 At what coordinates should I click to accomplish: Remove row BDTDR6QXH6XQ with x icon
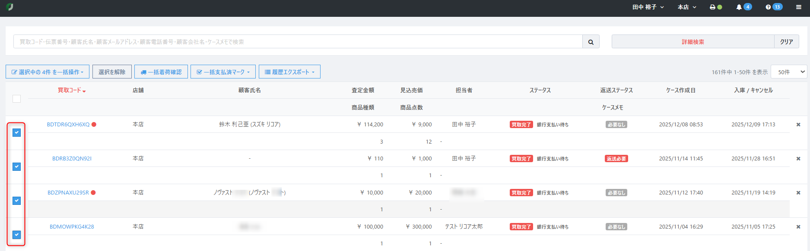coord(798,124)
